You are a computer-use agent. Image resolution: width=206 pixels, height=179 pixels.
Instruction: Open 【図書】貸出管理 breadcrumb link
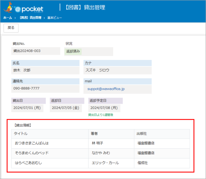point(30,18)
